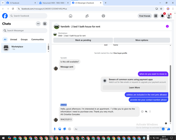View site information icon in address bar

(19, 9)
